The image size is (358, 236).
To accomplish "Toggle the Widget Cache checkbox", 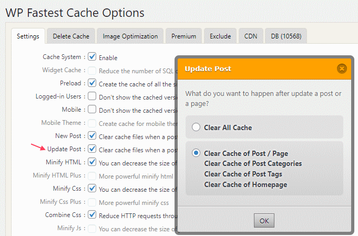I will tap(92, 70).
